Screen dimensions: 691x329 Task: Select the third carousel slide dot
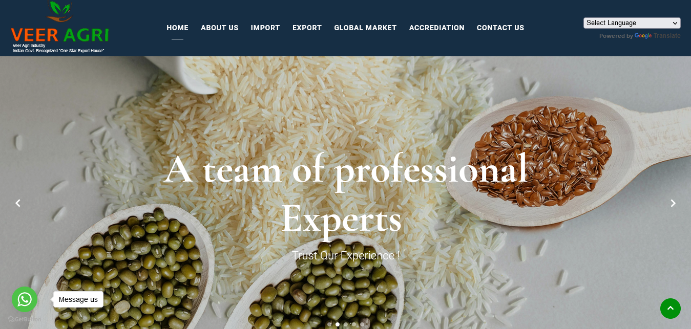tap(346, 324)
